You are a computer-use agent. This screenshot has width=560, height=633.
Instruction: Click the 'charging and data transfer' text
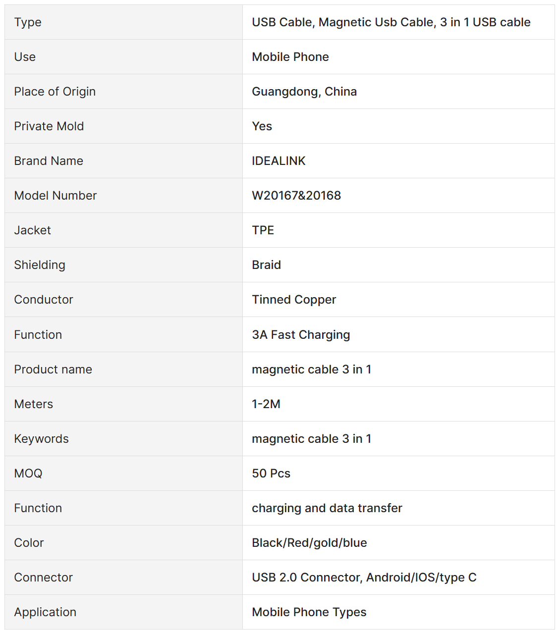tap(327, 508)
